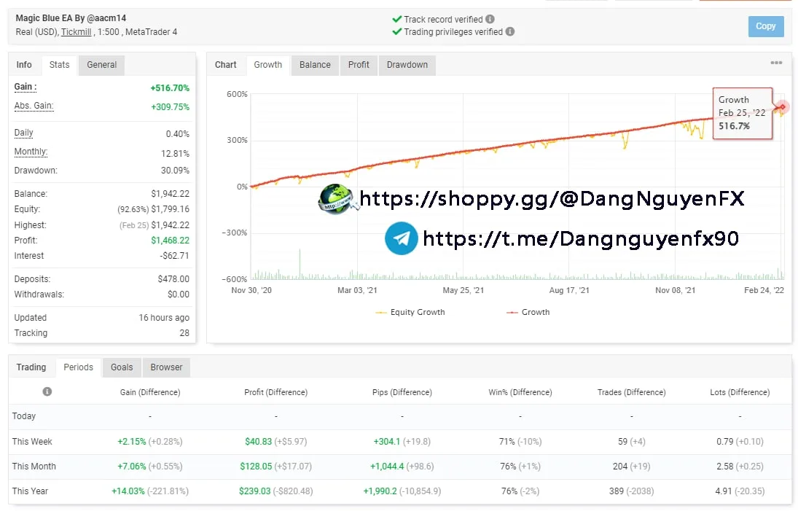Toggle the Equity Growth legend series
This screenshot has height=511, width=798.
pos(410,312)
